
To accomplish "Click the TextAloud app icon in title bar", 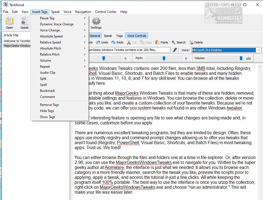I will [6, 5].
